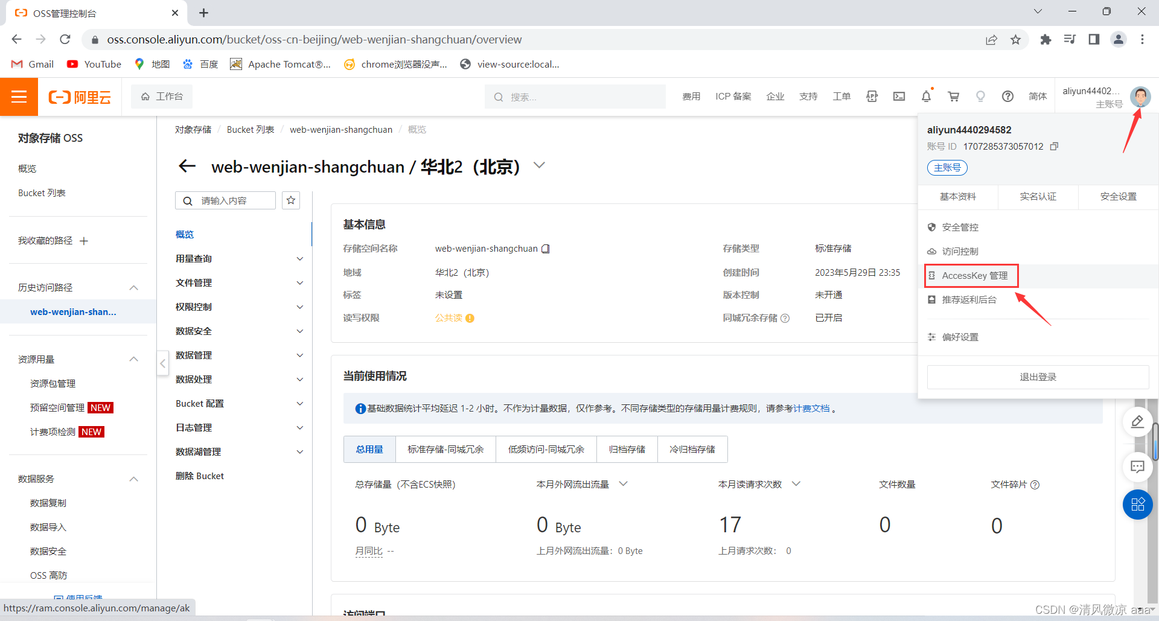
Task: Click the user avatar icon
Action: tap(1140, 97)
